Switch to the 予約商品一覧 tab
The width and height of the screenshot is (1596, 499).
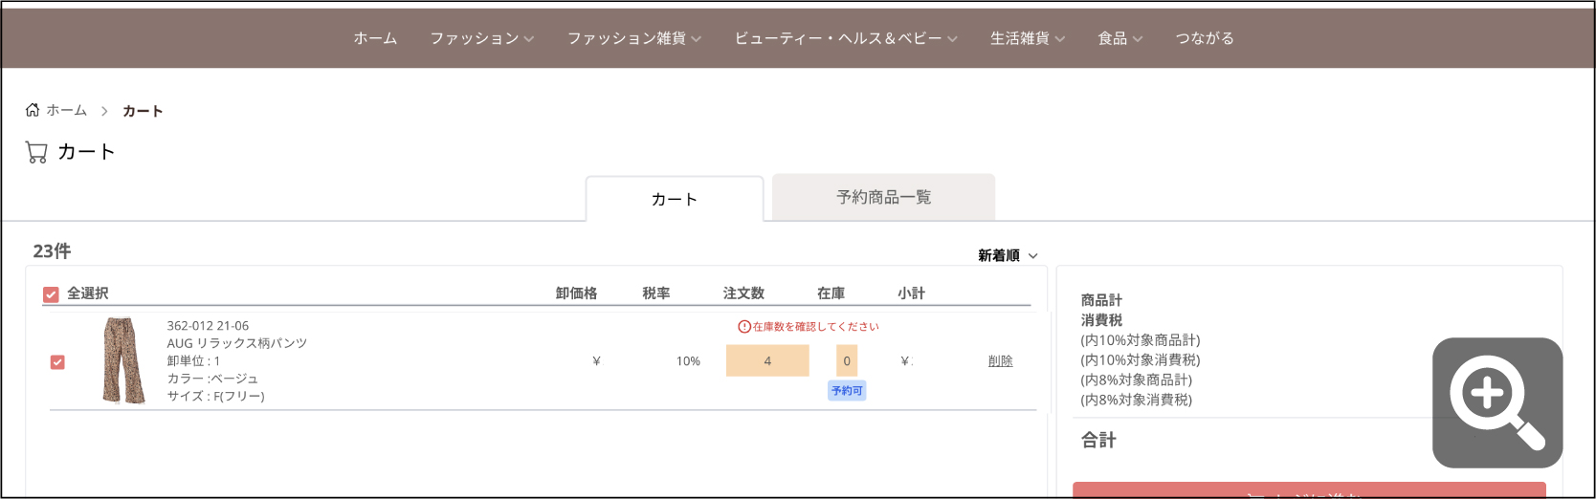pos(884,197)
